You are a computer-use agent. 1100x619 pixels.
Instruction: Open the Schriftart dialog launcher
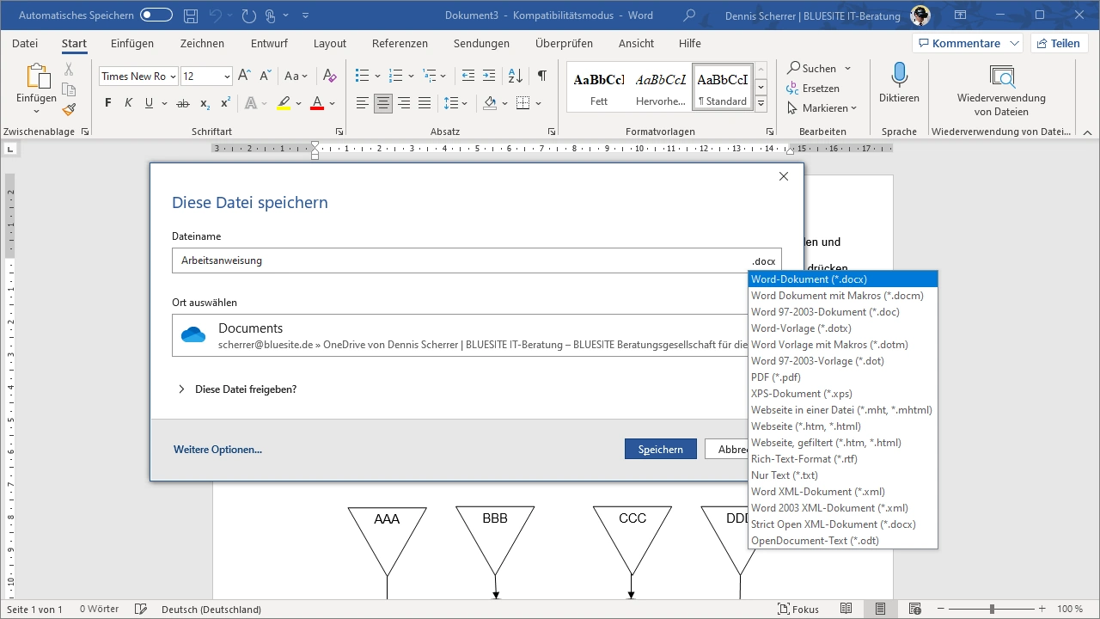pos(339,132)
